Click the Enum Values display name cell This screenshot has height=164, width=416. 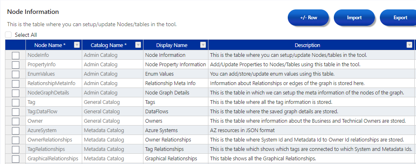tap(176, 74)
